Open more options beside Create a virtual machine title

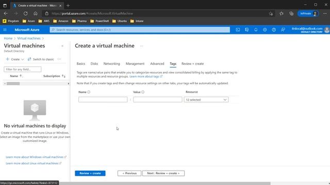(141, 46)
